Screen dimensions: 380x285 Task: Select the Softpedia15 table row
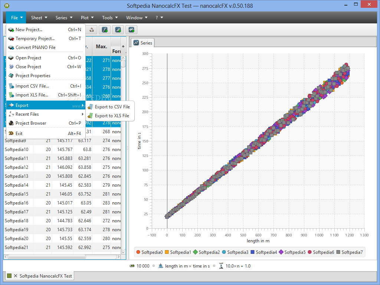(62, 194)
